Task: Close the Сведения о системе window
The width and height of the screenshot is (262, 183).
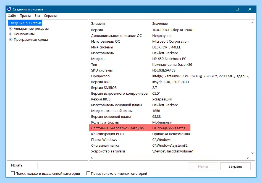Action: pos(250,9)
